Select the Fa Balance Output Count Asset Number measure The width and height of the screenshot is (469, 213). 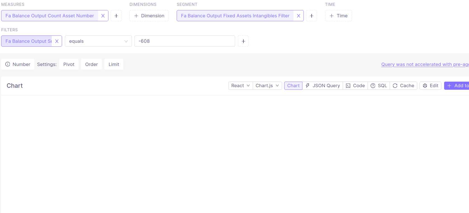coord(50,16)
